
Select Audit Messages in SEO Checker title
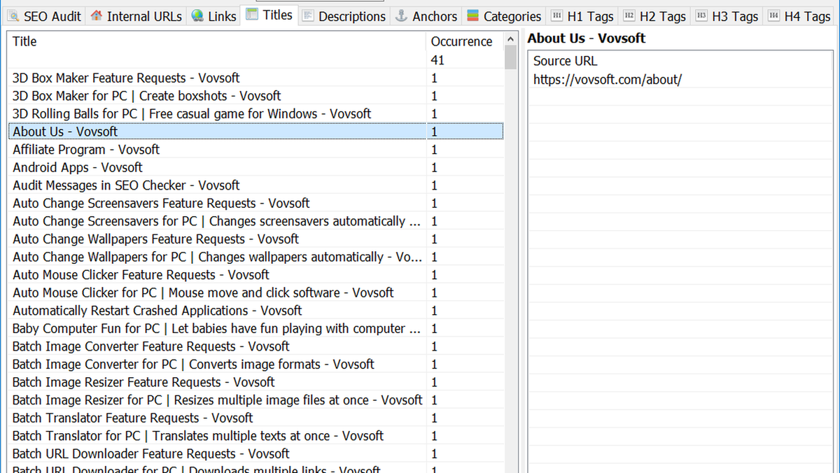(255, 185)
